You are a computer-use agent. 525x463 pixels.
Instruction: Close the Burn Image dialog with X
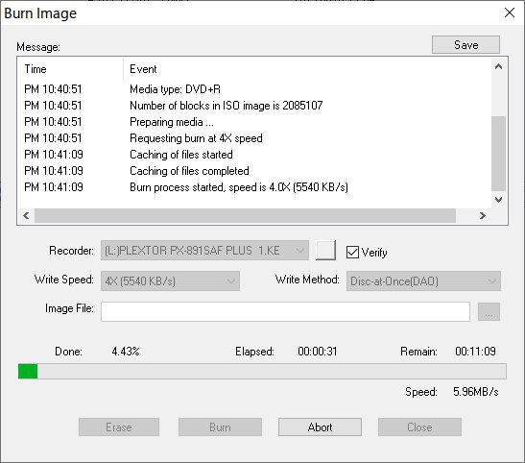point(510,12)
